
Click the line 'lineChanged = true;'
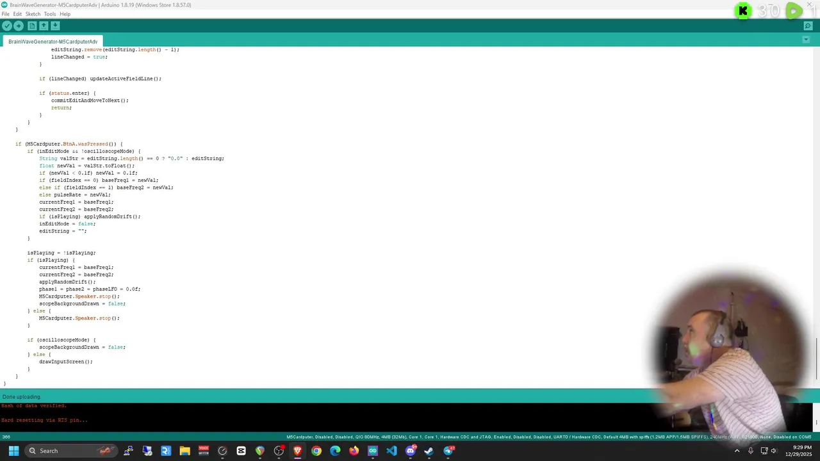79,57
